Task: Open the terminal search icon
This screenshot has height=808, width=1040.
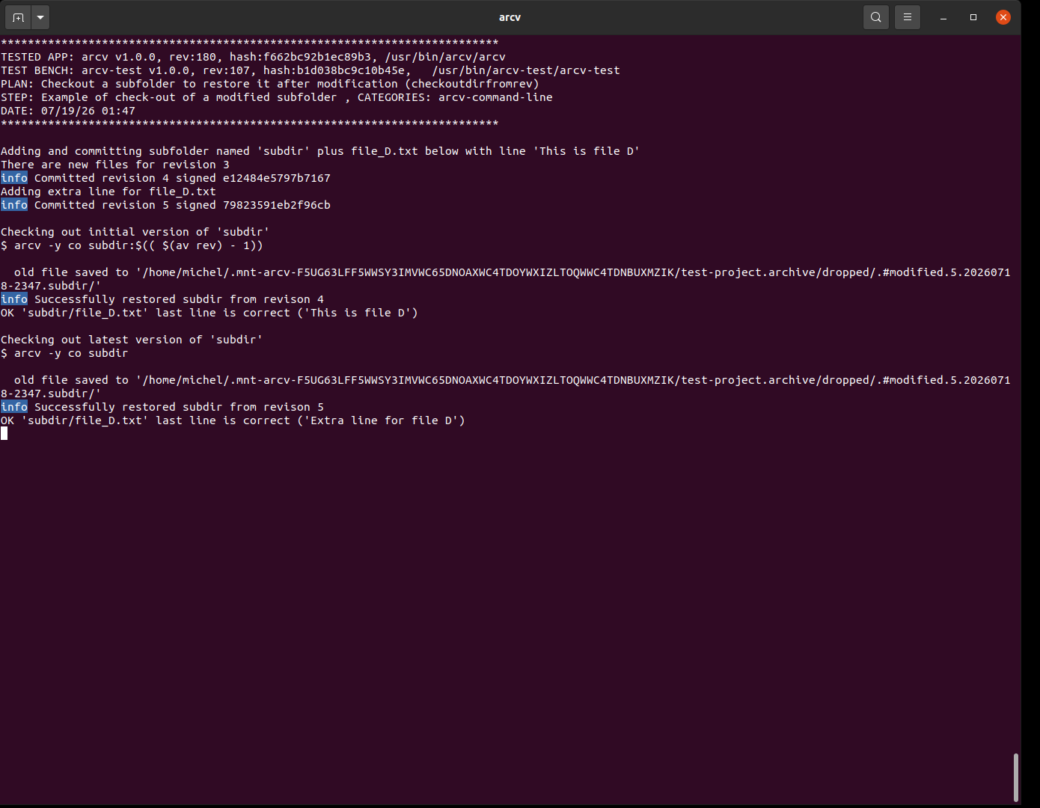Action: [876, 17]
